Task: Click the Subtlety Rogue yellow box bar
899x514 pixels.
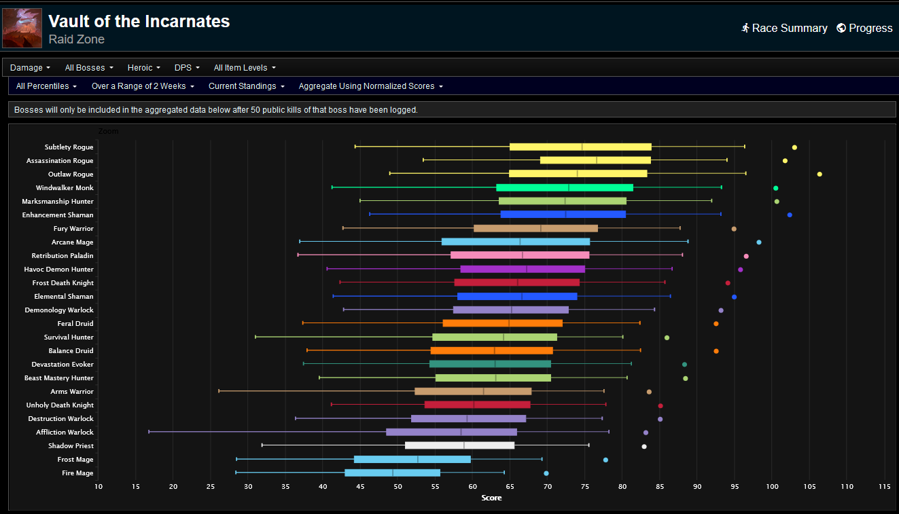Action: [x=580, y=147]
